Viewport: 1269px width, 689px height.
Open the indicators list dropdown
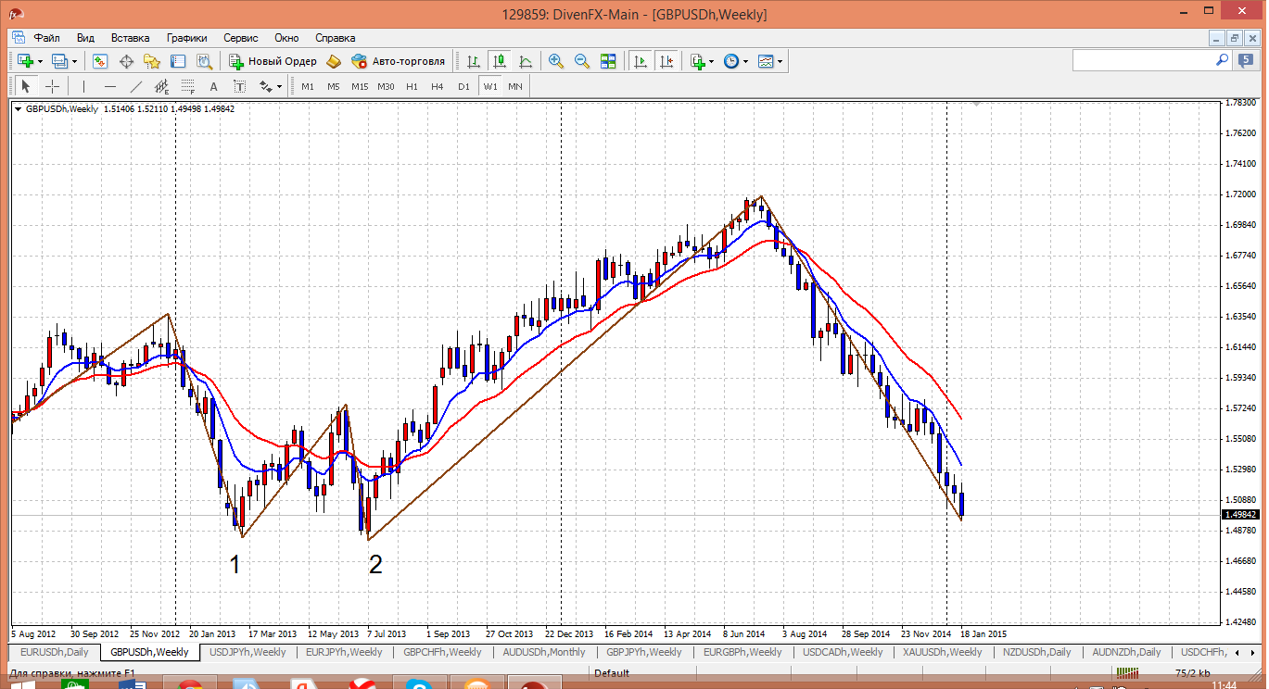click(702, 61)
